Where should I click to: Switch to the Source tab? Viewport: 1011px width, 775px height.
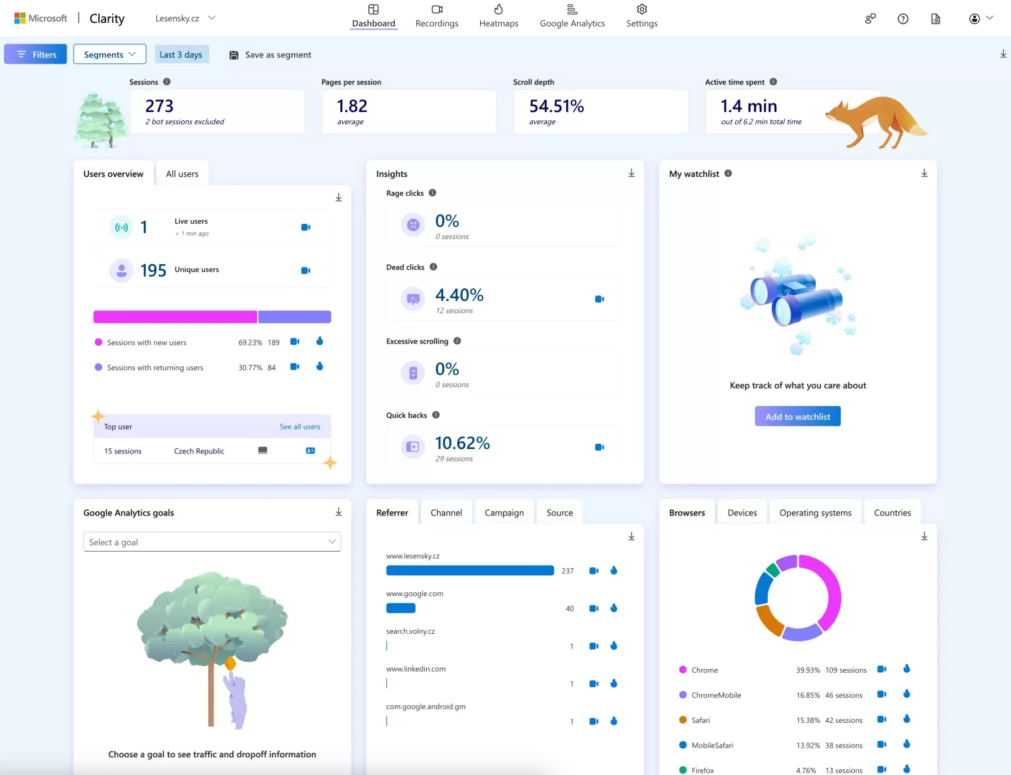click(559, 513)
